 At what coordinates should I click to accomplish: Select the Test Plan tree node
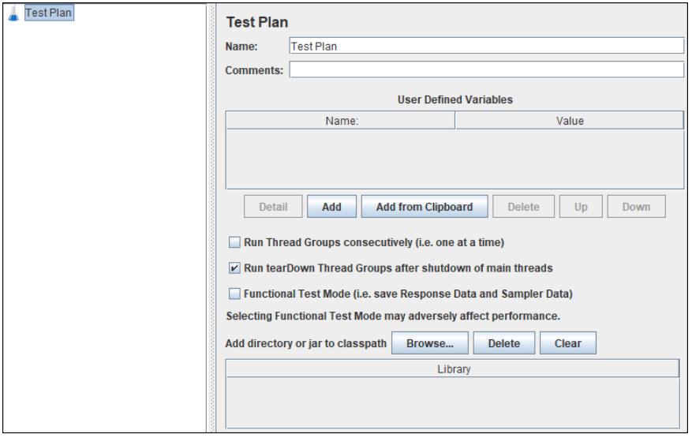point(50,13)
